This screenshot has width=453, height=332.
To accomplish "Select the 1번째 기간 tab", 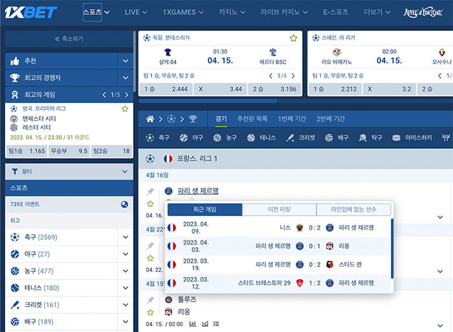I will 292,119.
